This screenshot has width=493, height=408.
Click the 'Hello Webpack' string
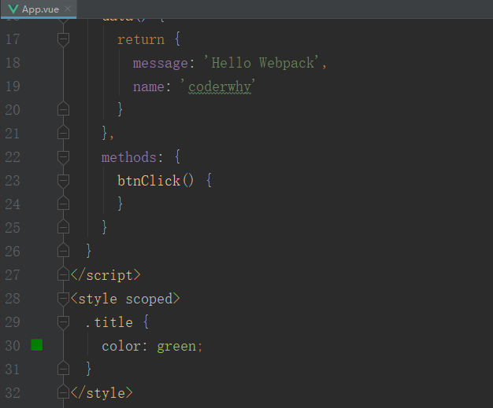262,63
